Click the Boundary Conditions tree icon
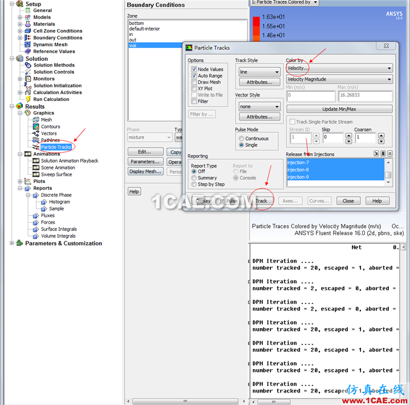410x405 pixels. pyautogui.click(x=28, y=38)
